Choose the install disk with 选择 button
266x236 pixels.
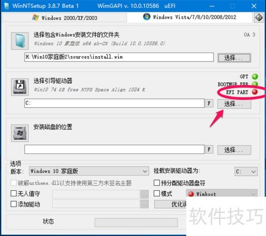234,150
